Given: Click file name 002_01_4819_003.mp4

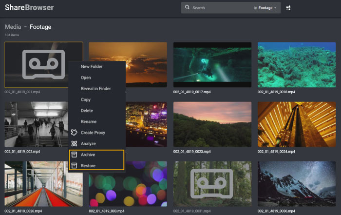Looking at the screenshot, I should point(107,211).
